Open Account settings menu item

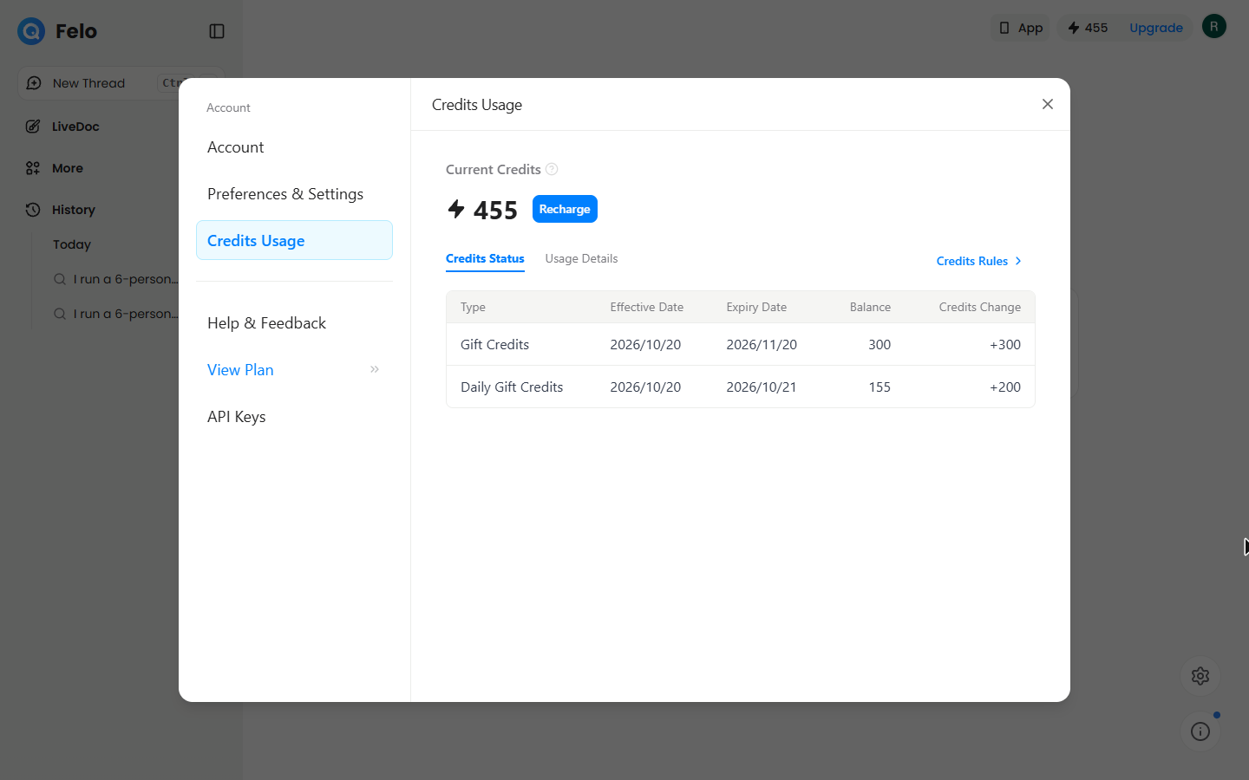click(x=294, y=147)
